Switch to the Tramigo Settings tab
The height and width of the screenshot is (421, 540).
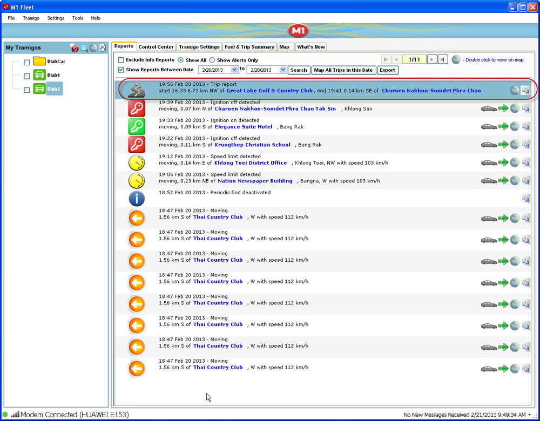click(199, 47)
